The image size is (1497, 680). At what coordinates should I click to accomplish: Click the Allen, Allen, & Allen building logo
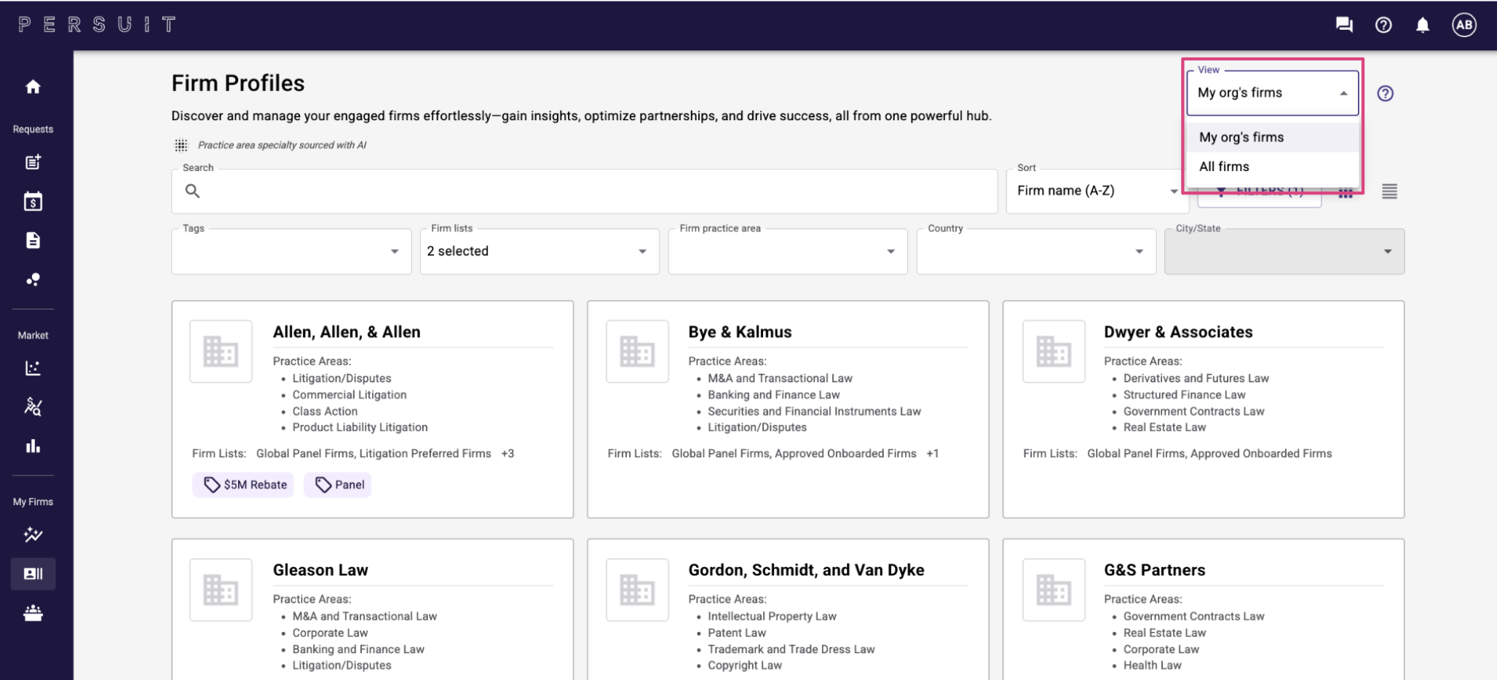[221, 351]
